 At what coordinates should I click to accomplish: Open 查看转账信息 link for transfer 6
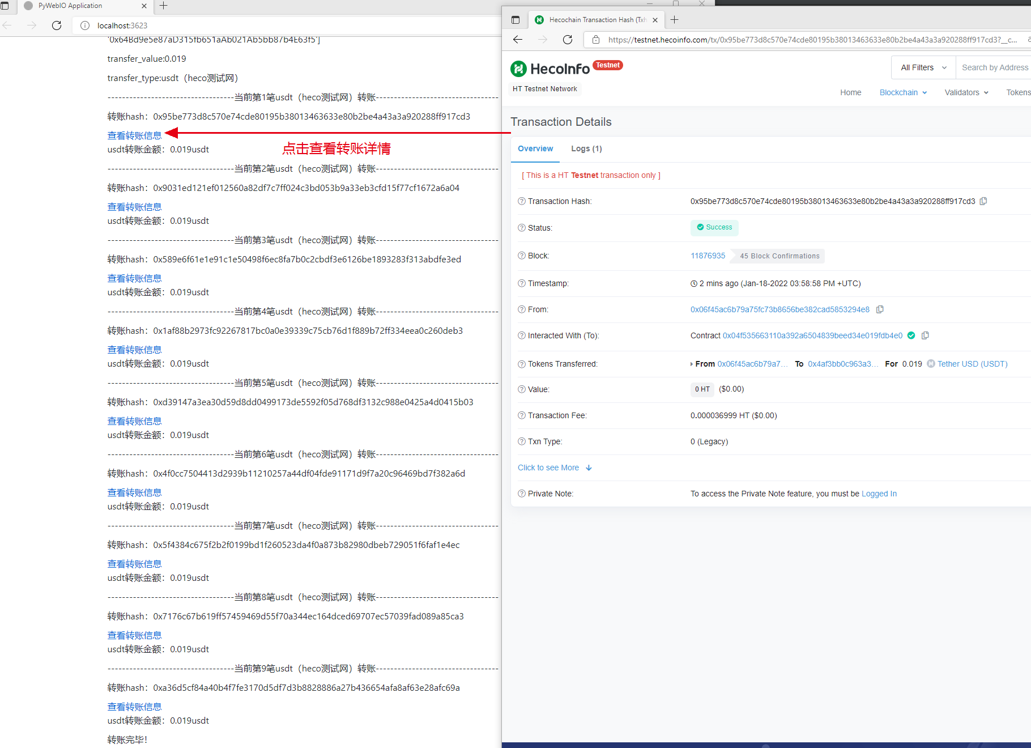pos(134,492)
